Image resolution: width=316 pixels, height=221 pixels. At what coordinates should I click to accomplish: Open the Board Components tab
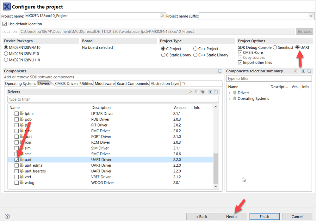coord(133,83)
